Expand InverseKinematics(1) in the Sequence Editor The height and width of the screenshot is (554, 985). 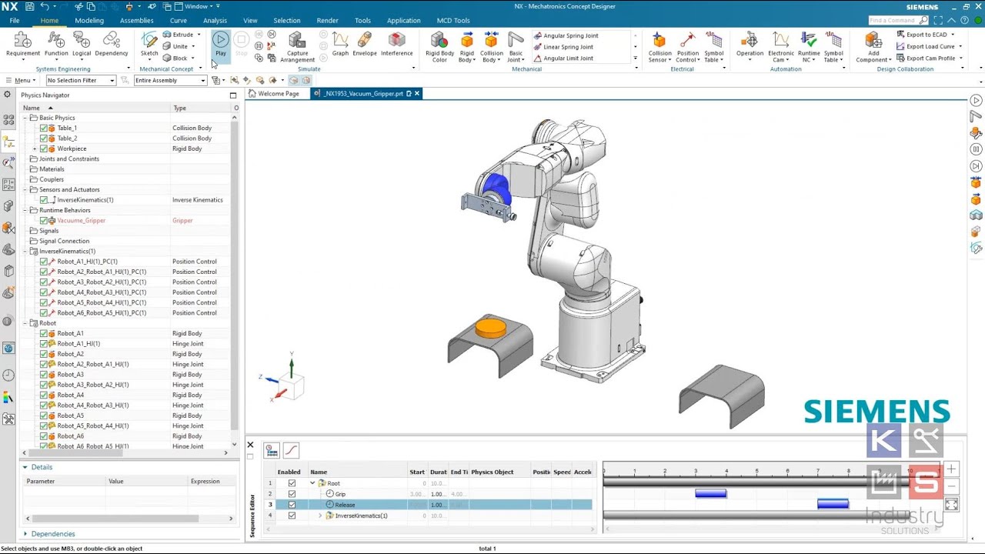[x=320, y=516]
